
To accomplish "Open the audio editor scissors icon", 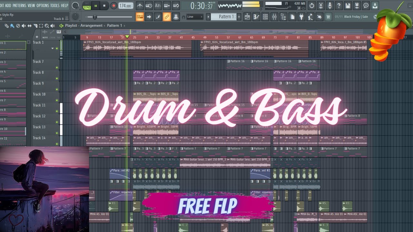I will [321, 5].
